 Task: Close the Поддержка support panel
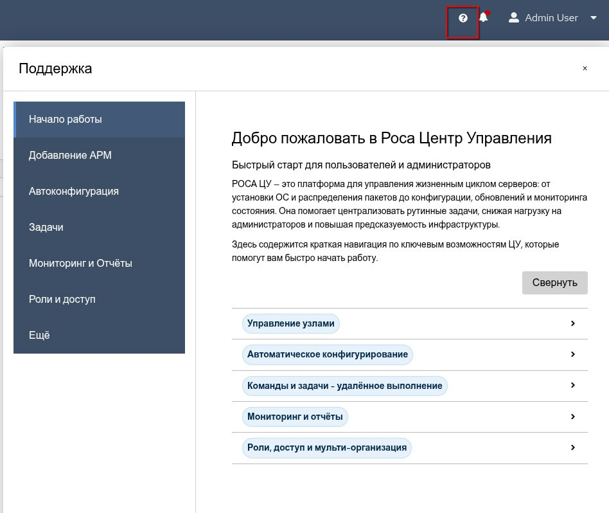coord(585,68)
